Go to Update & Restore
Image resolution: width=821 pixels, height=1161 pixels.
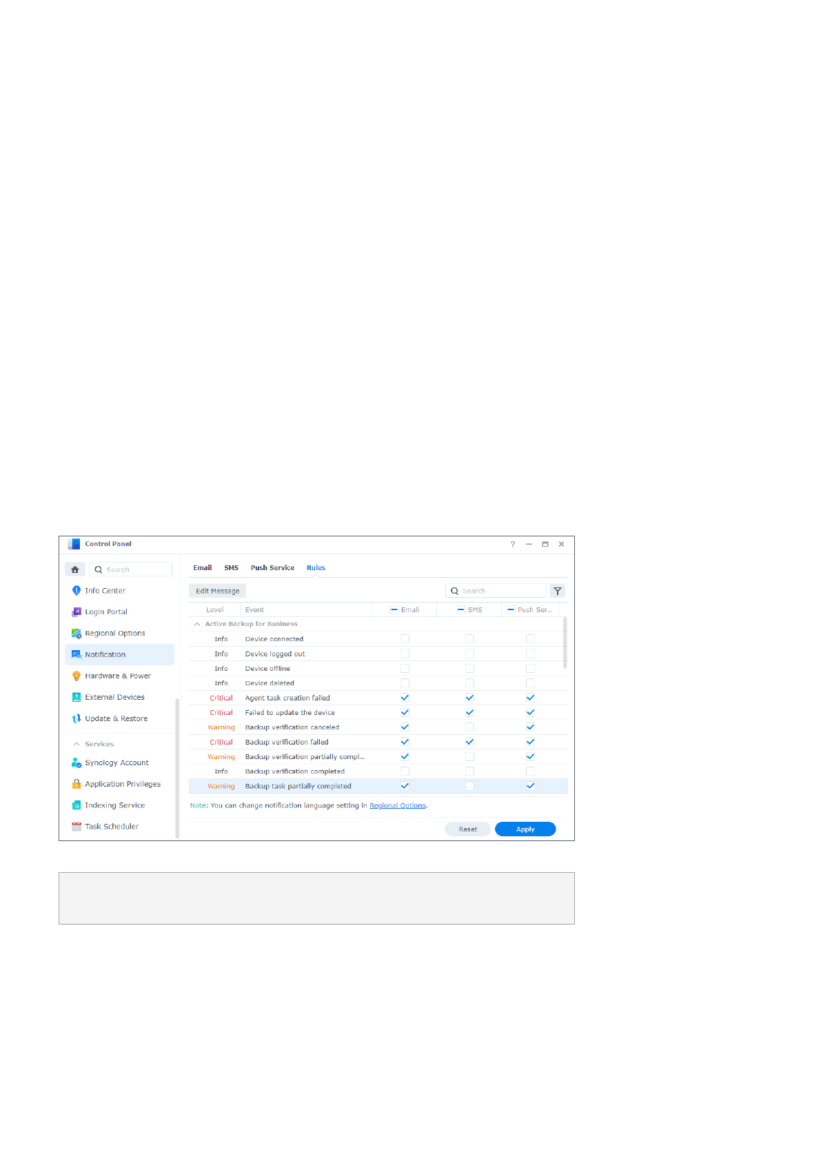116,719
